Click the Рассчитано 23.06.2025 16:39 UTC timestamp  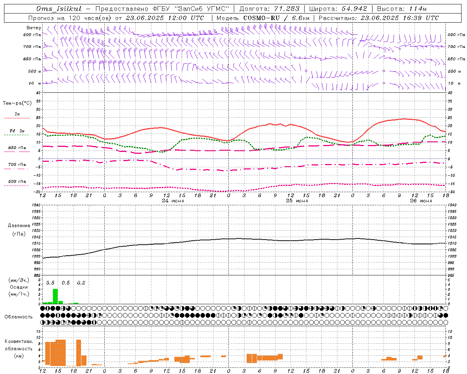(x=379, y=18)
